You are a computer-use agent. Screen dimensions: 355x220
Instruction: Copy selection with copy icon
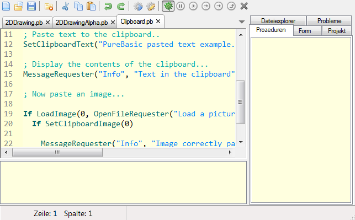pyautogui.click(x=78, y=6)
